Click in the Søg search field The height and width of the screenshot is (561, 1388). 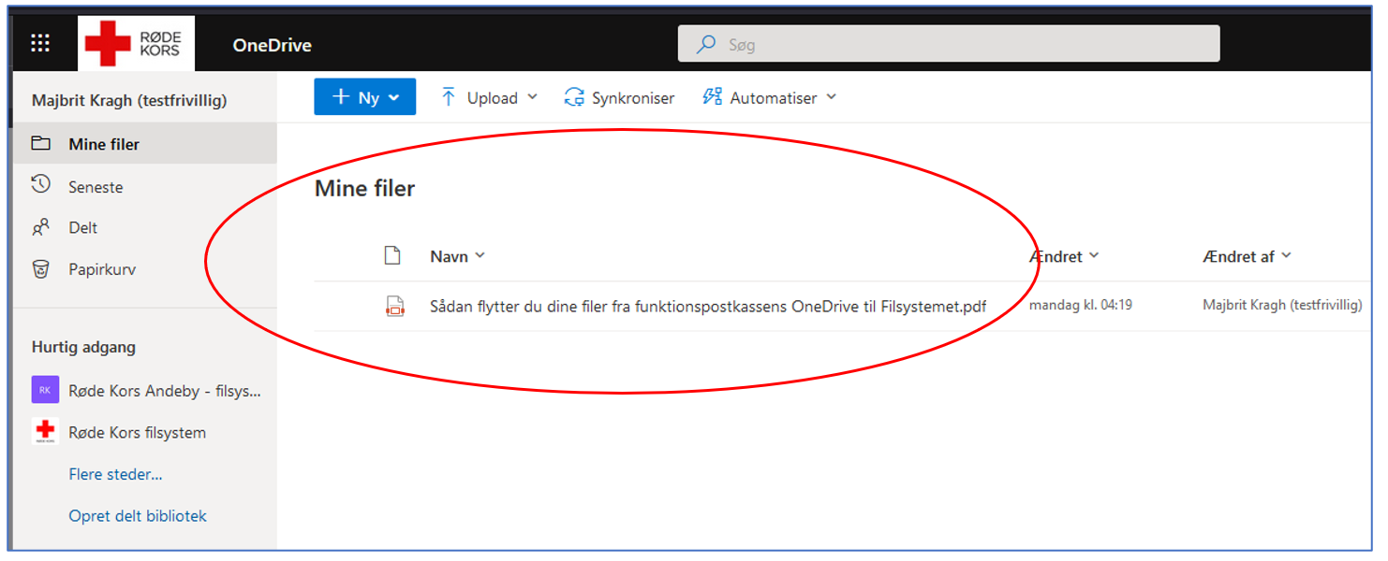(949, 44)
